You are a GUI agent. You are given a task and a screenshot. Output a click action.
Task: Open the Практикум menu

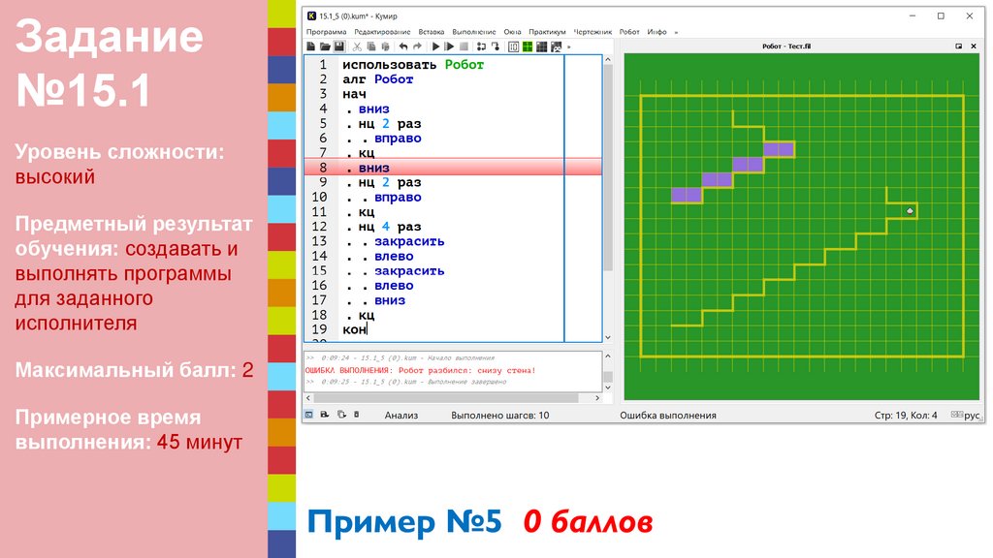[x=547, y=32]
